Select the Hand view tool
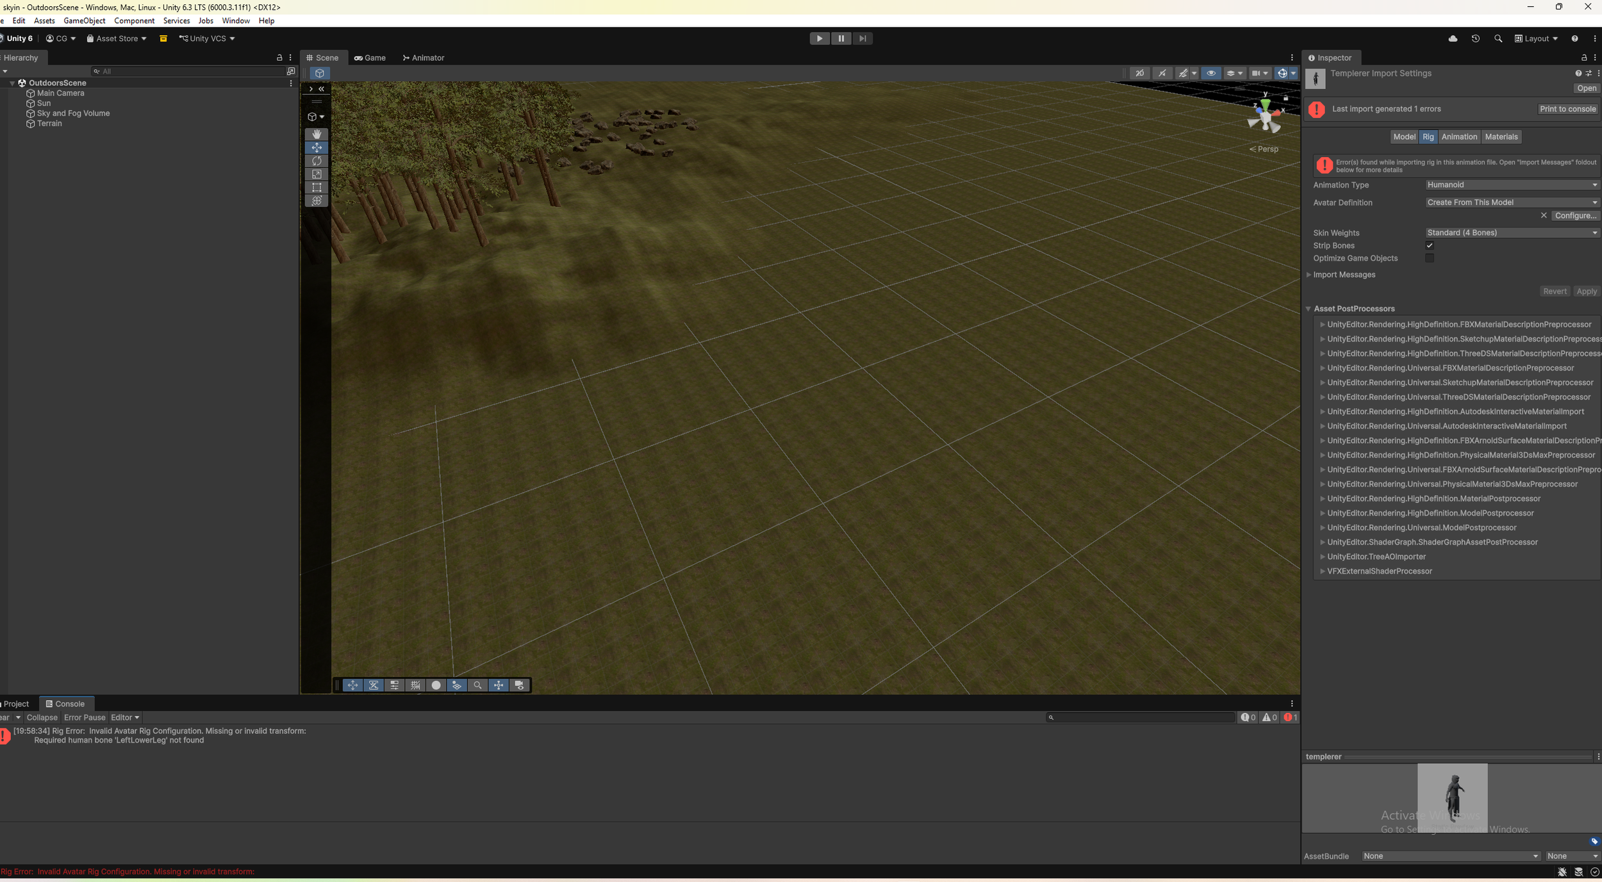The height and width of the screenshot is (882, 1602). (x=317, y=135)
